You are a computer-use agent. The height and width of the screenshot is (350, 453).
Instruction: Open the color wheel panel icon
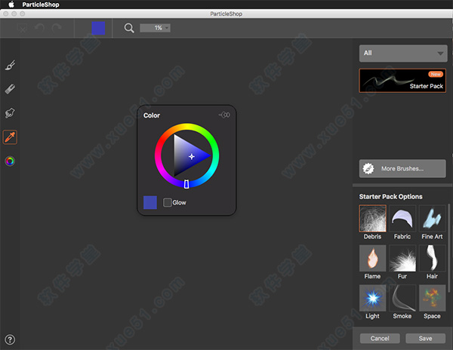[x=10, y=161]
